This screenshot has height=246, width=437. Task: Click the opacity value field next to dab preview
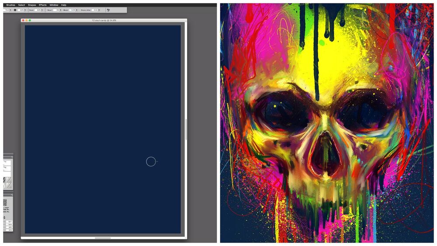[x=21, y=10]
